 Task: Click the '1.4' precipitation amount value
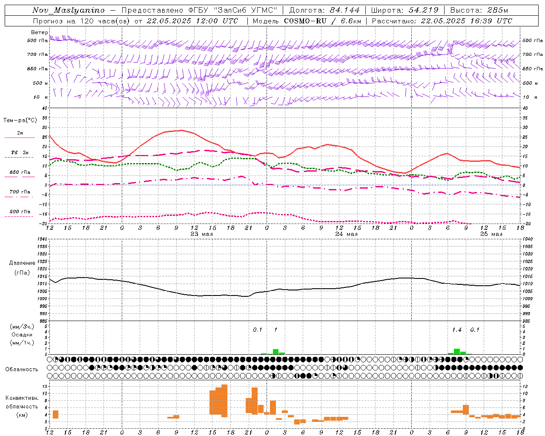tap(457, 330)
